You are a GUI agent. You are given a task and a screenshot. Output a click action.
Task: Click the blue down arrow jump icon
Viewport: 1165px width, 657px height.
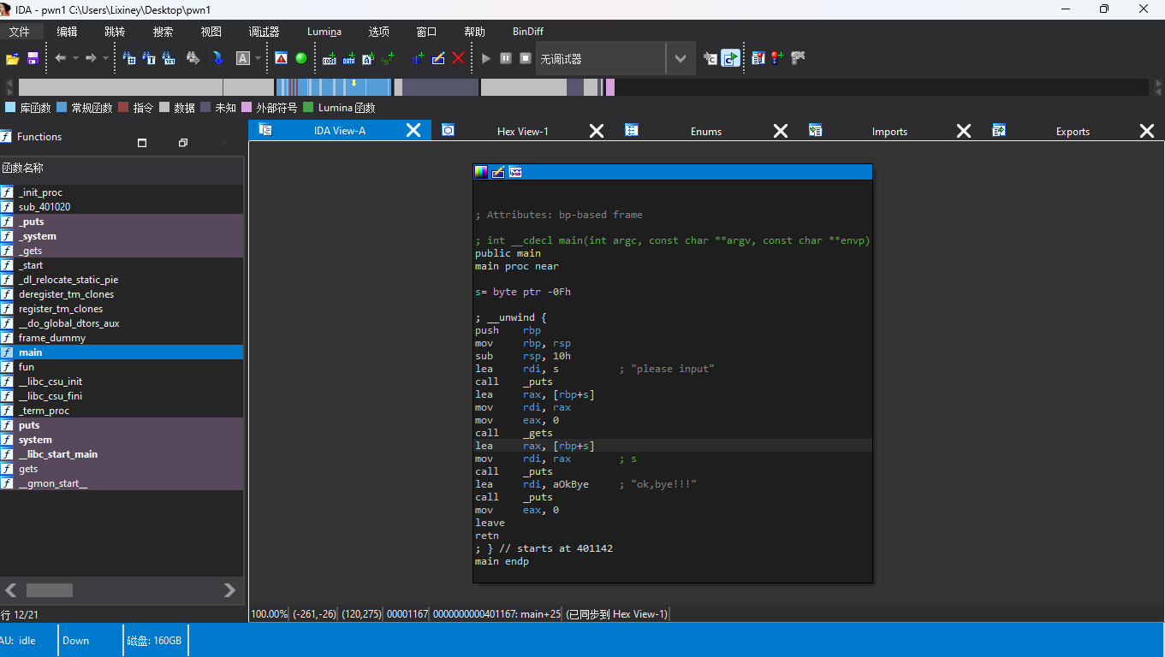point(218,58)
